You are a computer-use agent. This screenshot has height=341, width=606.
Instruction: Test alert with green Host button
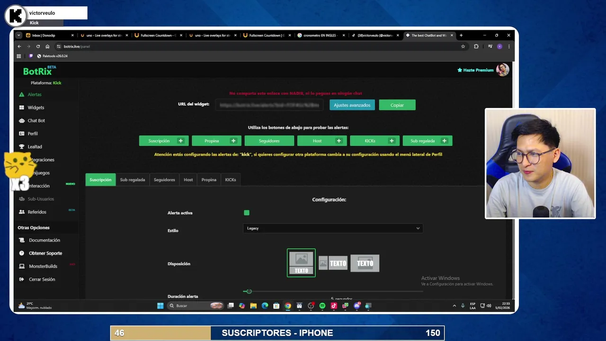(322, 141)
